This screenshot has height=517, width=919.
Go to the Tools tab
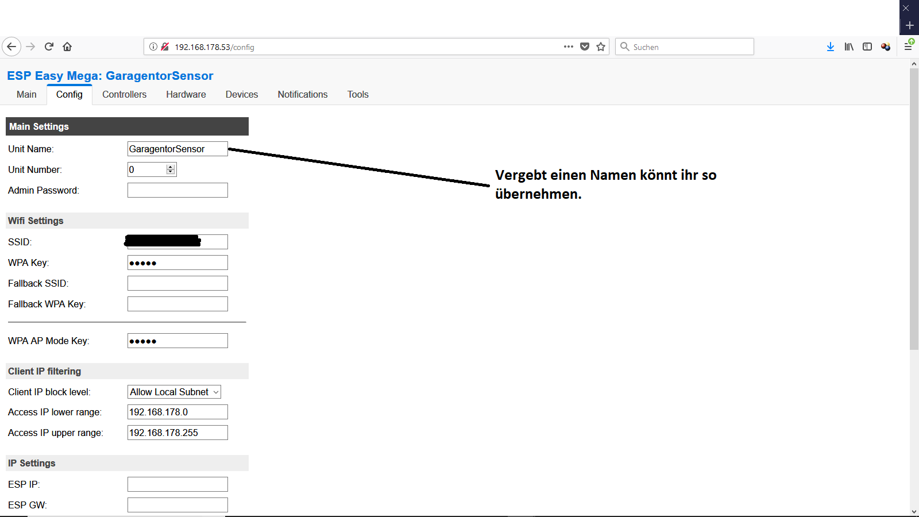(x=357, y=94)
